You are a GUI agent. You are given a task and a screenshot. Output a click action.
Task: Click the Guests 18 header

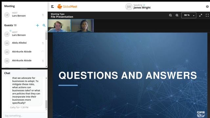10,25
